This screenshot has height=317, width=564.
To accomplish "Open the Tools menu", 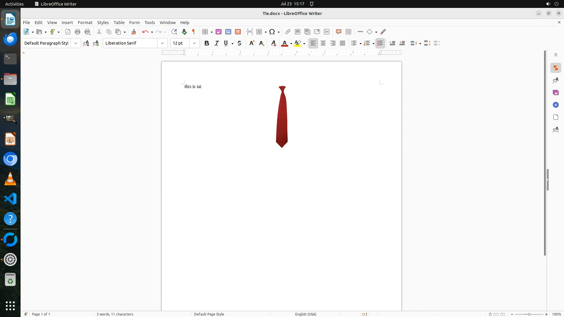I will (x=150, y=23).
